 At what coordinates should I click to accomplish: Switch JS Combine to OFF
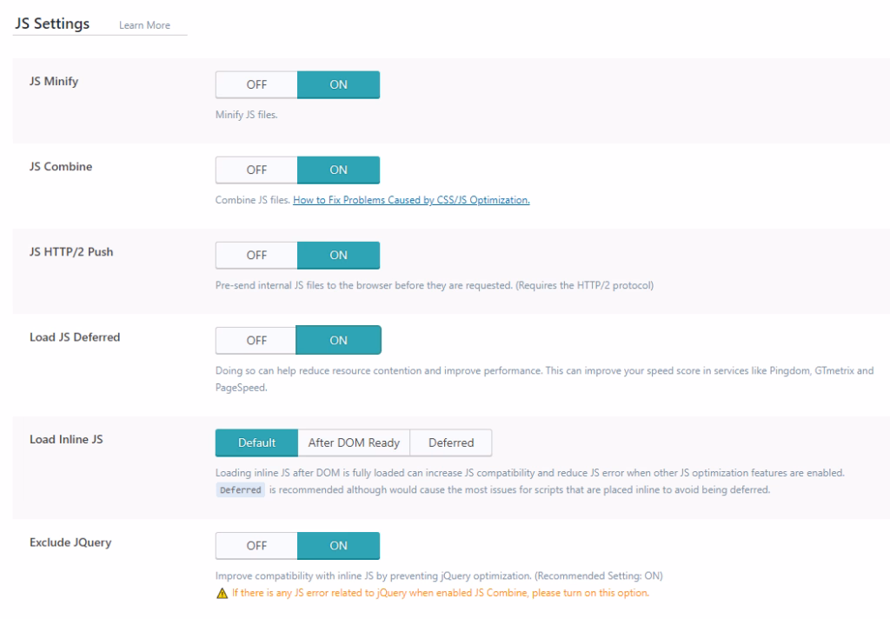click(256, 170)
